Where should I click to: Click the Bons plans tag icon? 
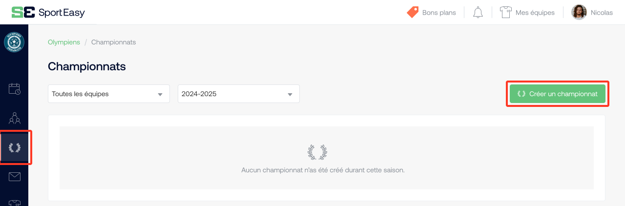[x=413, y=13]
